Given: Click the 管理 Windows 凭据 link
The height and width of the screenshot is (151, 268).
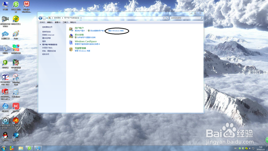Looking at the screenshot, I should pos(82,51).
